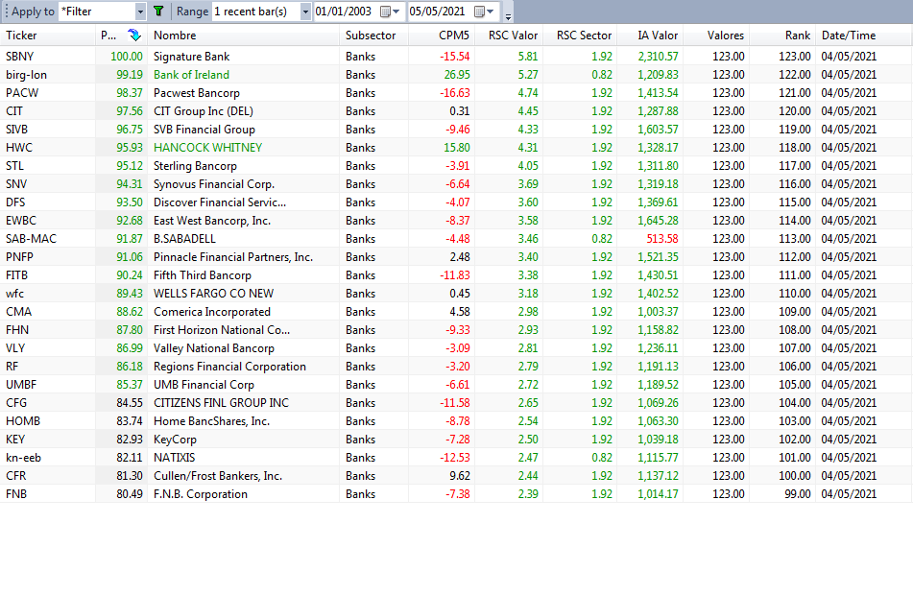This screenshot has width=913, height=595.
Task: Select the F.N.B. Corporation row name
Action: point(201,493)
